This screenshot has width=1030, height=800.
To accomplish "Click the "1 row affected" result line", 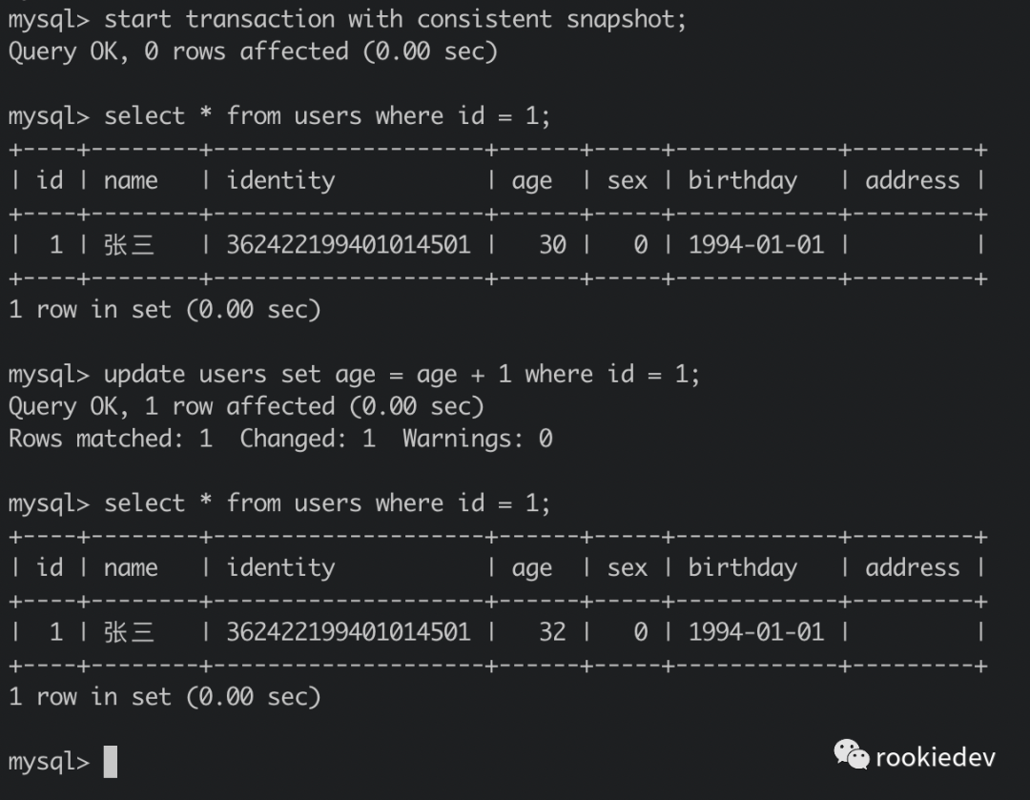I will pos(246,406).
